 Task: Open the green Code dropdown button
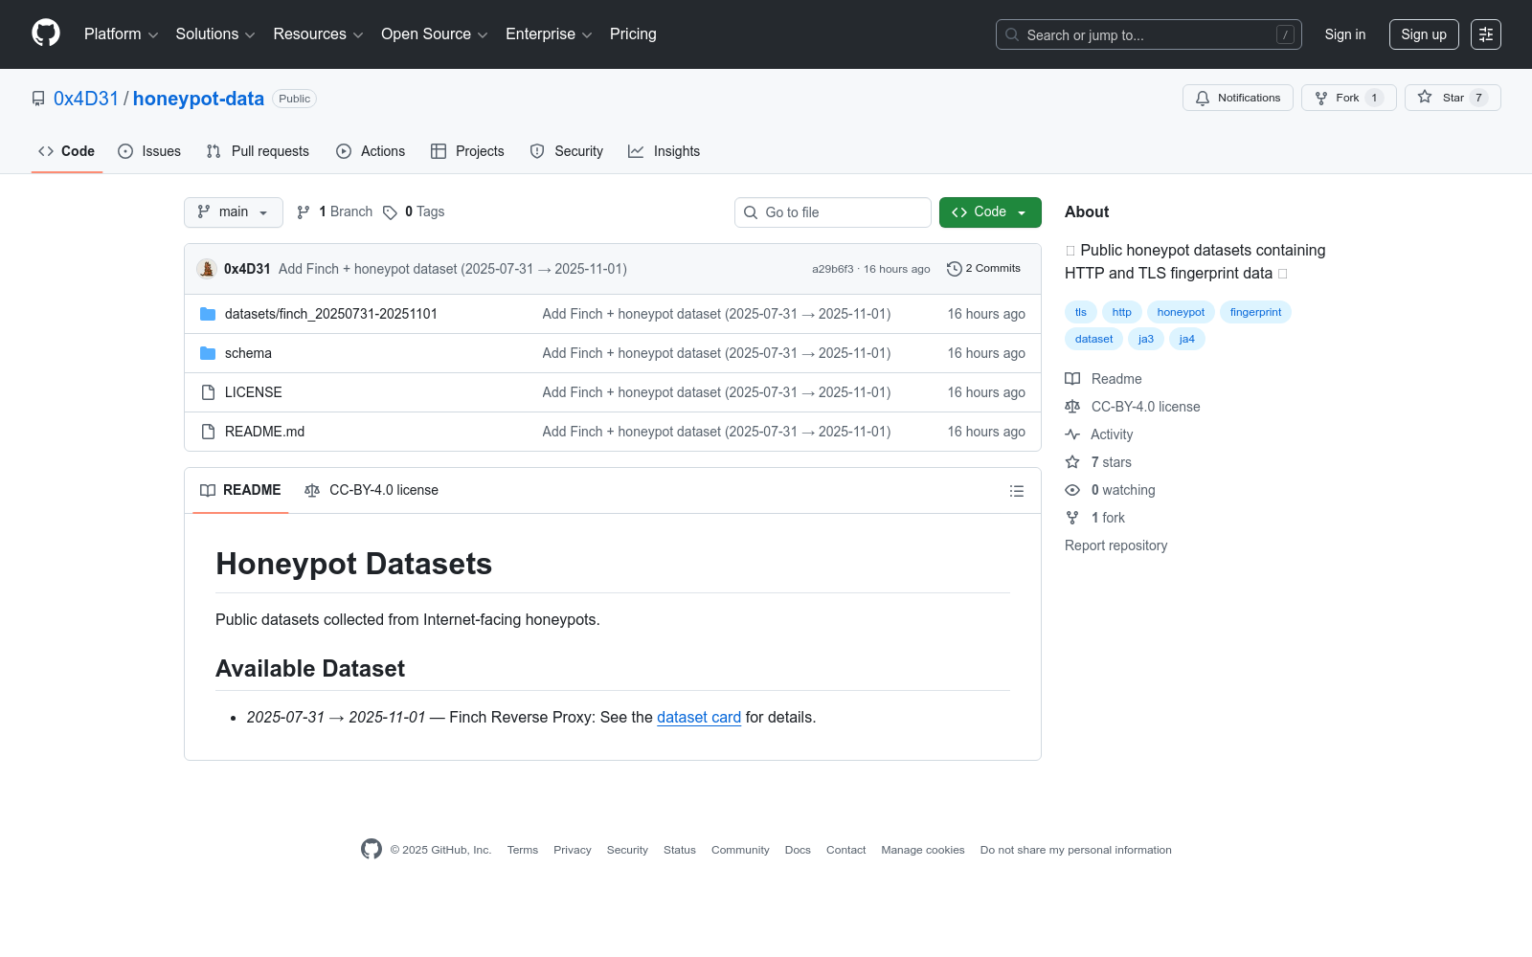tap(990, 212)
